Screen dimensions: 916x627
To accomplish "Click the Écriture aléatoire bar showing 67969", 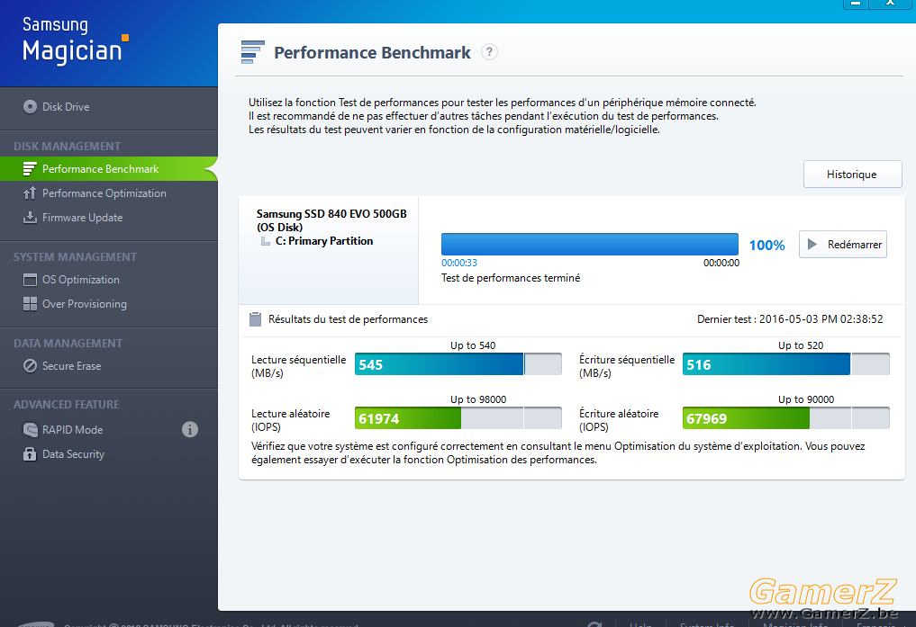I will [x=785, y=418].
